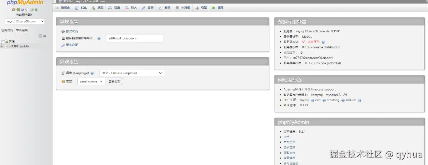Click the utf8mb4_unicode_ci collation field
428x165 pixels.
click(135, 38)
